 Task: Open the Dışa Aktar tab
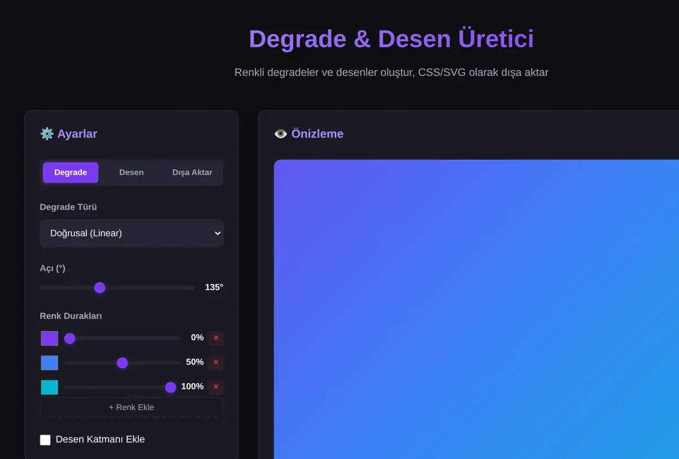click(x=192, y=173)
